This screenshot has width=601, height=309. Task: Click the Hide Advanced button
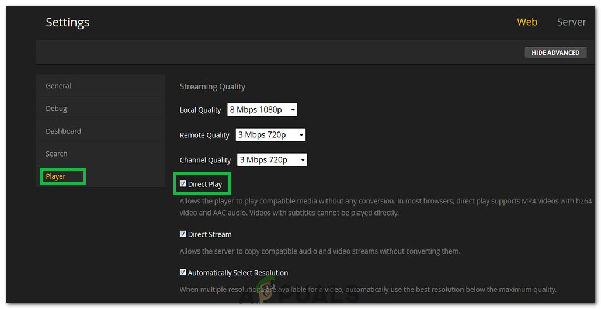(x=555, y=53)
